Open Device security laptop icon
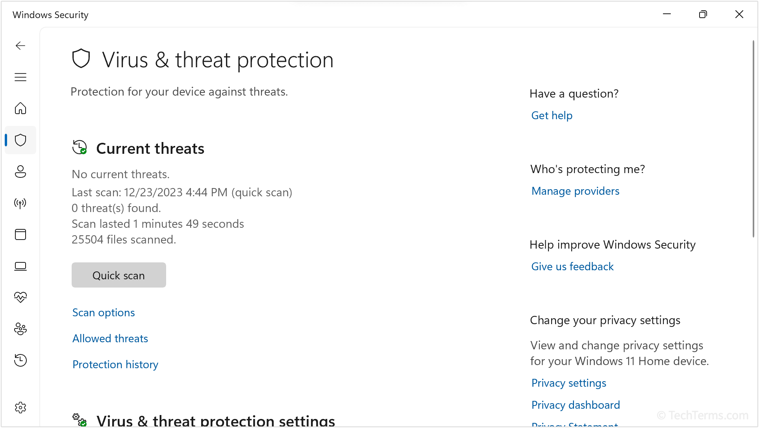The image size is (759, 428). tap(20, 266)
